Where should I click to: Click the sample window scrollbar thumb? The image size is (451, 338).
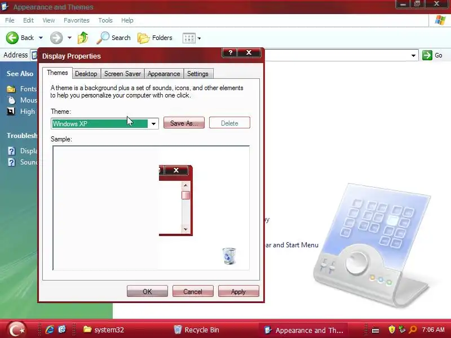(185, 195)
